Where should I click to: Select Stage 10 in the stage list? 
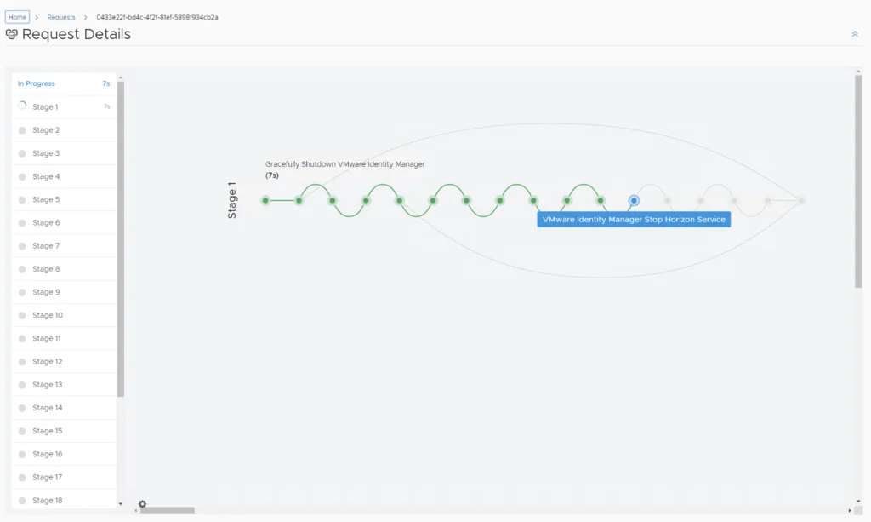coord(64,315)
